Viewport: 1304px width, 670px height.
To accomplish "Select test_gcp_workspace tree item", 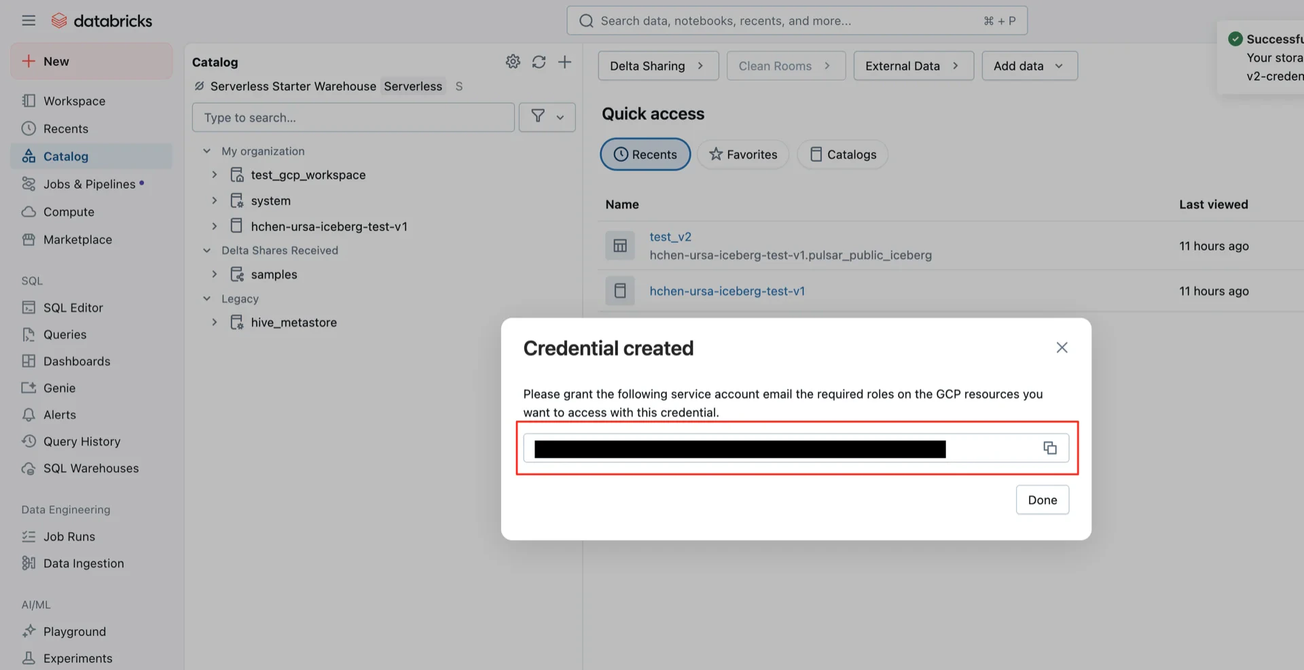I will coord(308,175).
